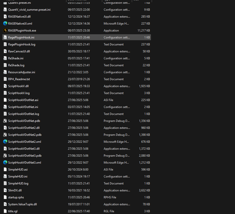The image size is (235, 214).
Task: Select the RawCanvasUI.dll file name
Action: (19, 51)
